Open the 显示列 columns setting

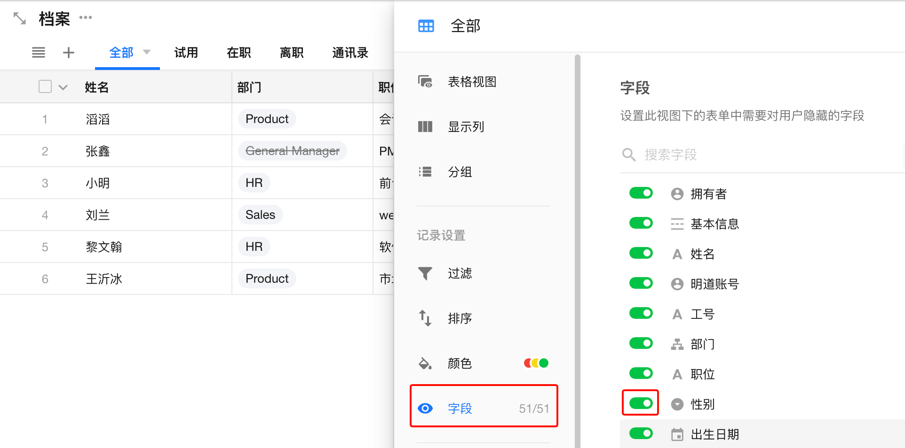coord(466,127)
